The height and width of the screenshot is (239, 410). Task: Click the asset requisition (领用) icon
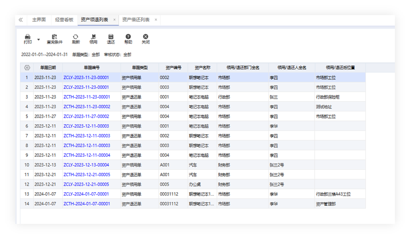coord(93,37)
